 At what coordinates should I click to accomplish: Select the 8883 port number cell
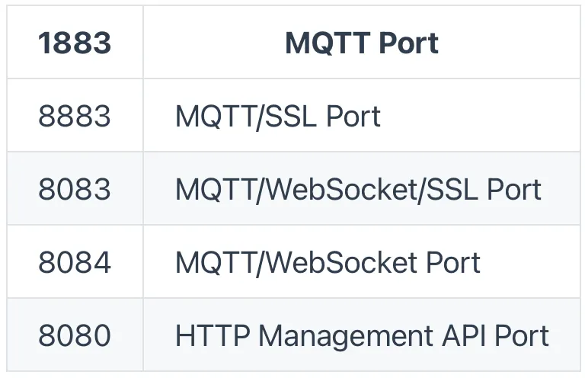[x=75, y=117]
